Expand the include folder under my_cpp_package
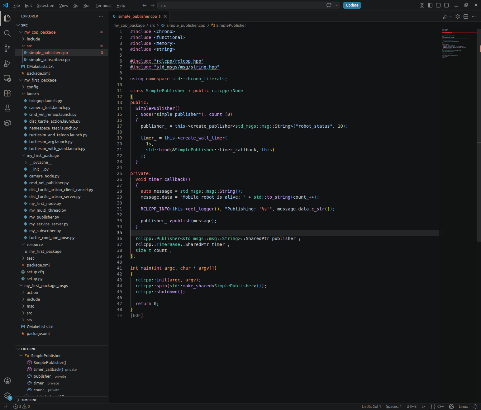The image size is (481, 410). pyautogui.click(x=23, y=39)
